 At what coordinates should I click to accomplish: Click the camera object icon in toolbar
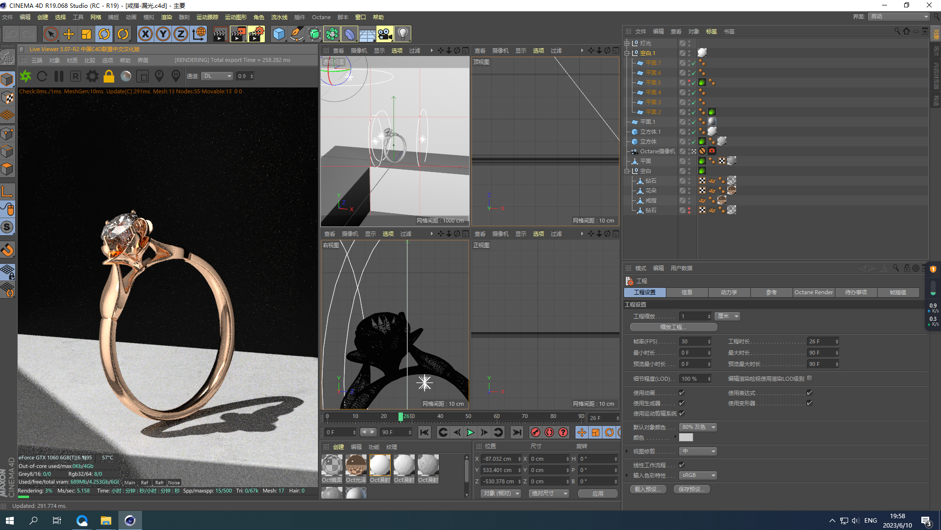tap(385, 34)
